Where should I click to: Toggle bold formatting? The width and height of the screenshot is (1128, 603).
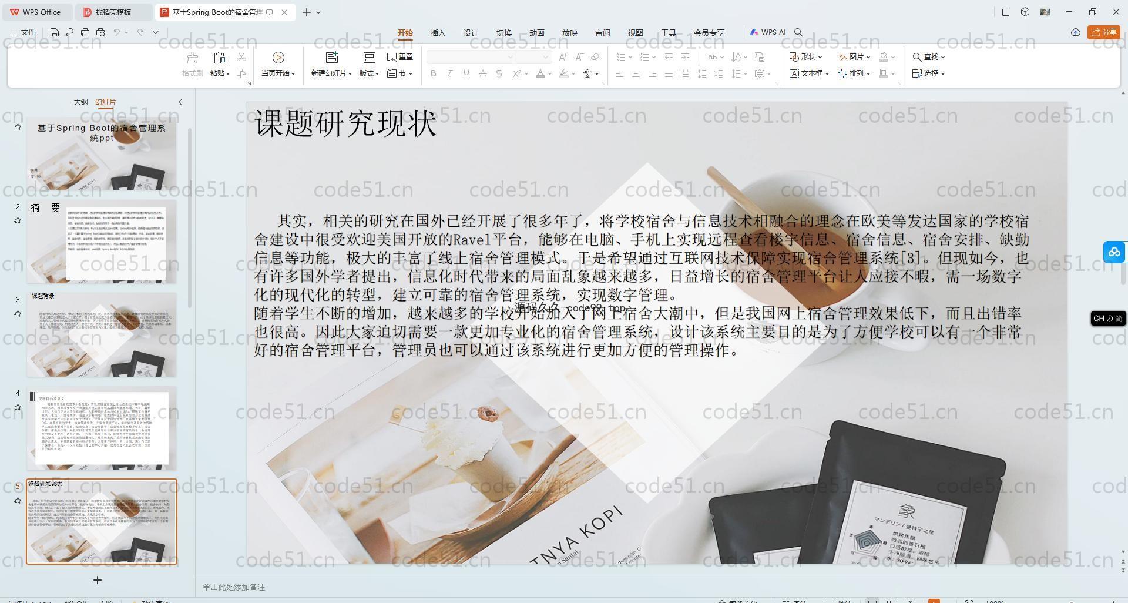click(x=434, y=73)
